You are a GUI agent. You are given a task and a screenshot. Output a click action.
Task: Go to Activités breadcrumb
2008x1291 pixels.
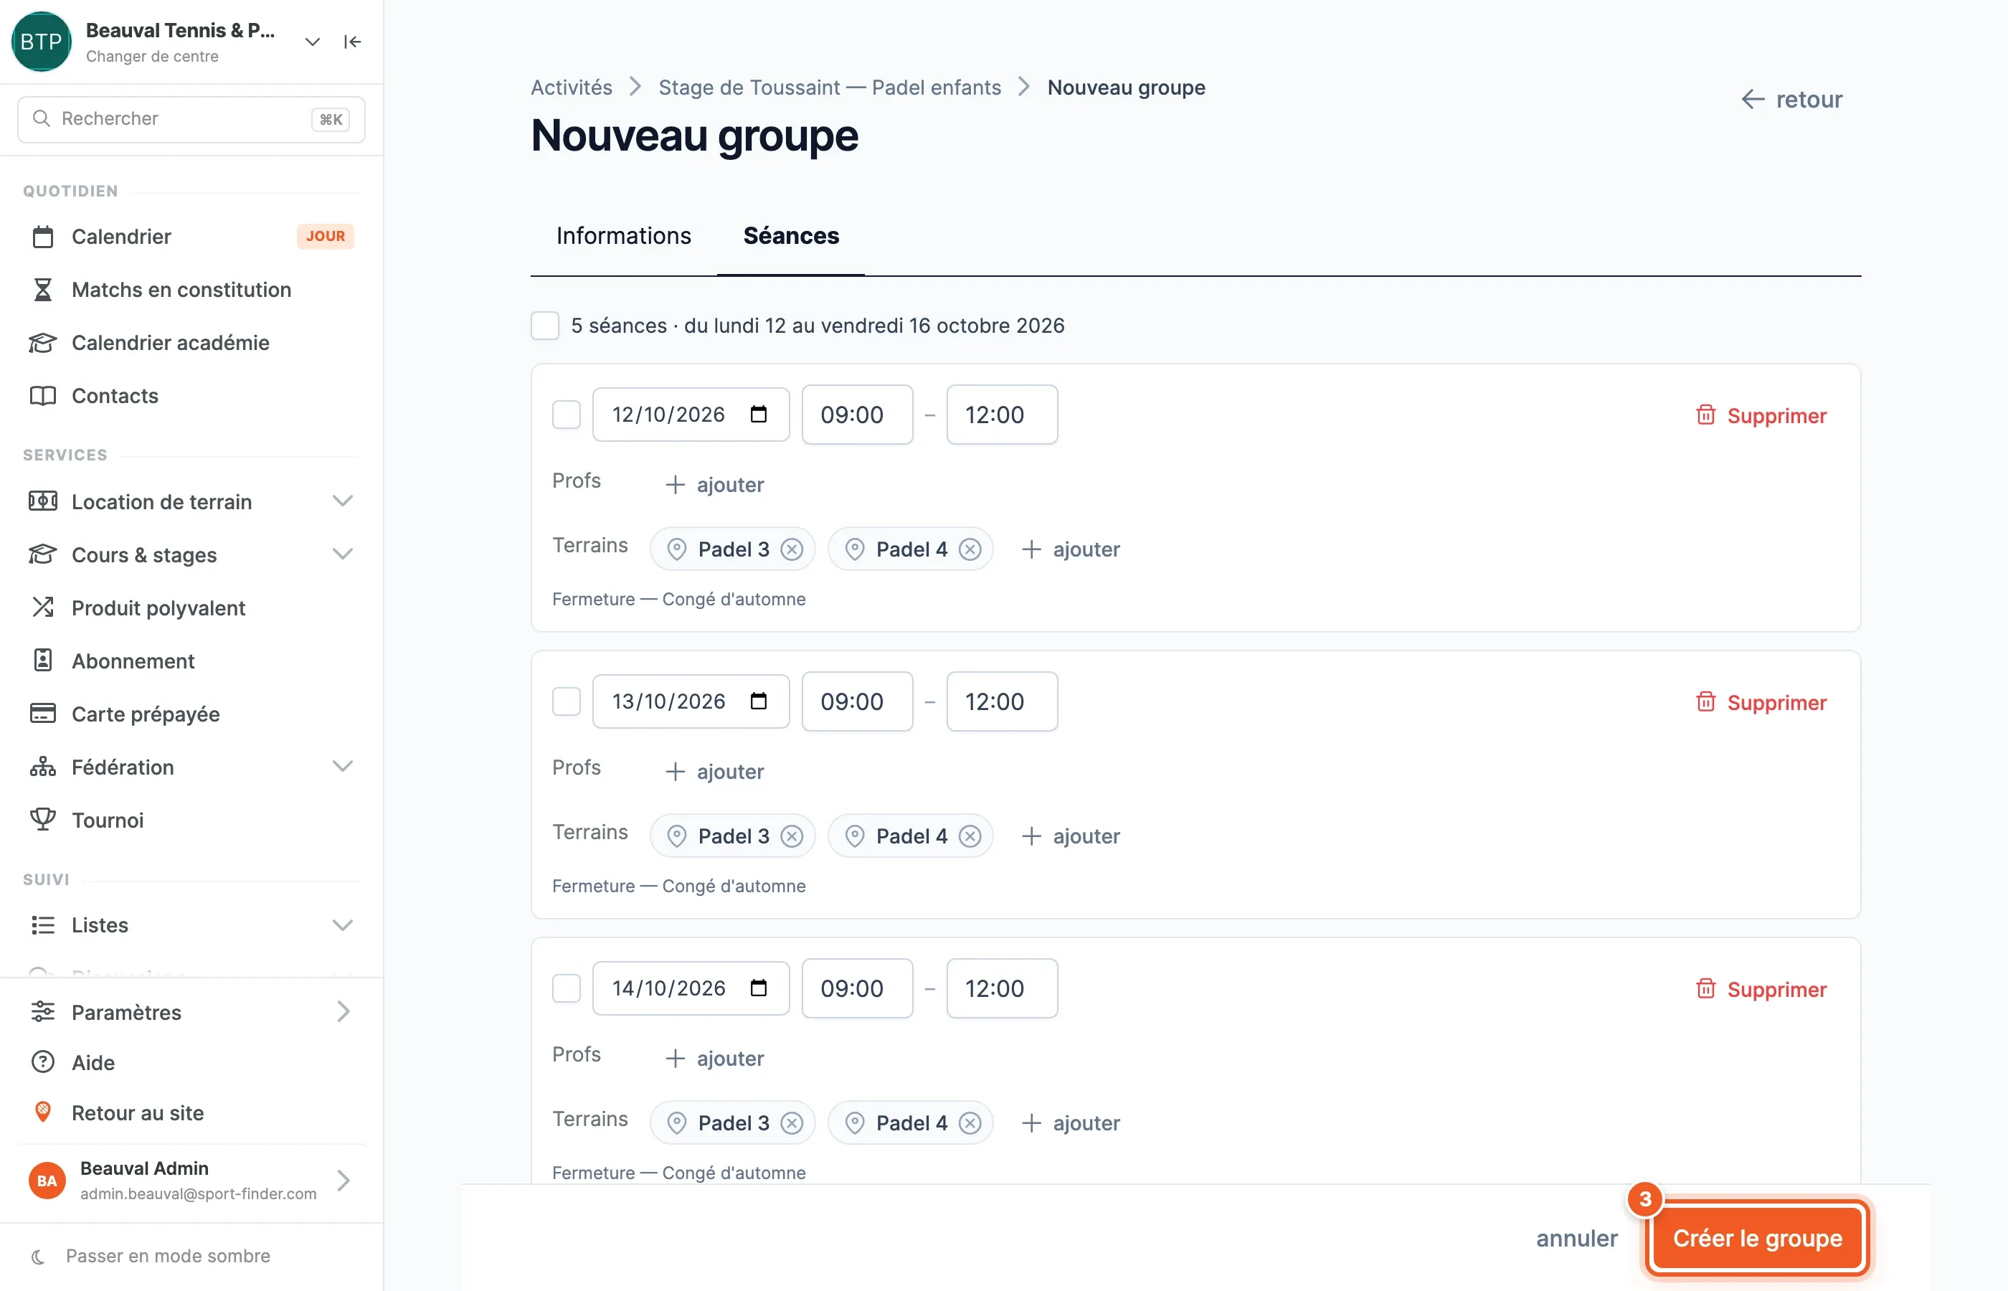click(572, 88)
